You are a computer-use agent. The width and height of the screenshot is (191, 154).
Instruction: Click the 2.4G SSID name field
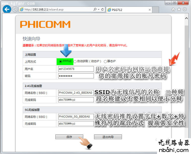point(76,93)
